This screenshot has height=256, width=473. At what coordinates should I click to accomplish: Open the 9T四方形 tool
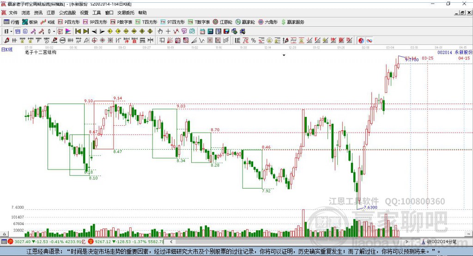coord(173,22)
